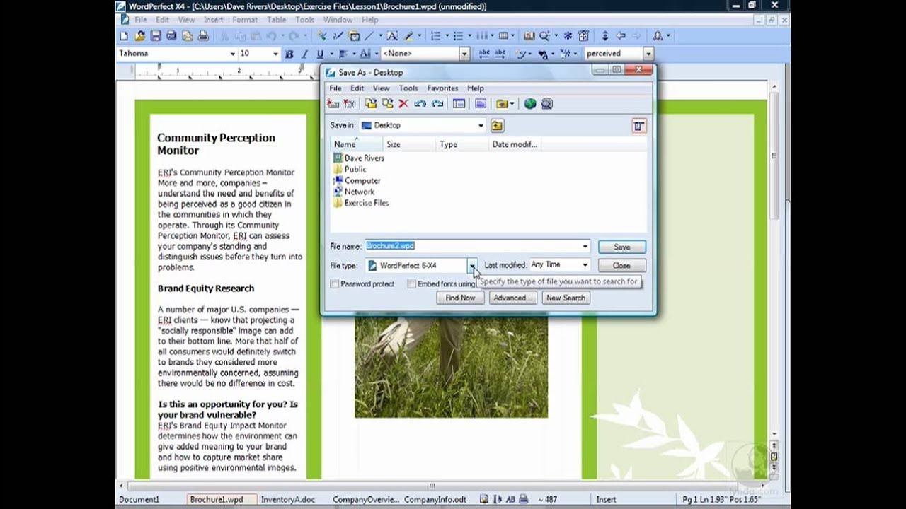Click the Bullets list icon in WordPerfect toolbar
Screen dimensions: 906x509
click(x=457, y=36)
